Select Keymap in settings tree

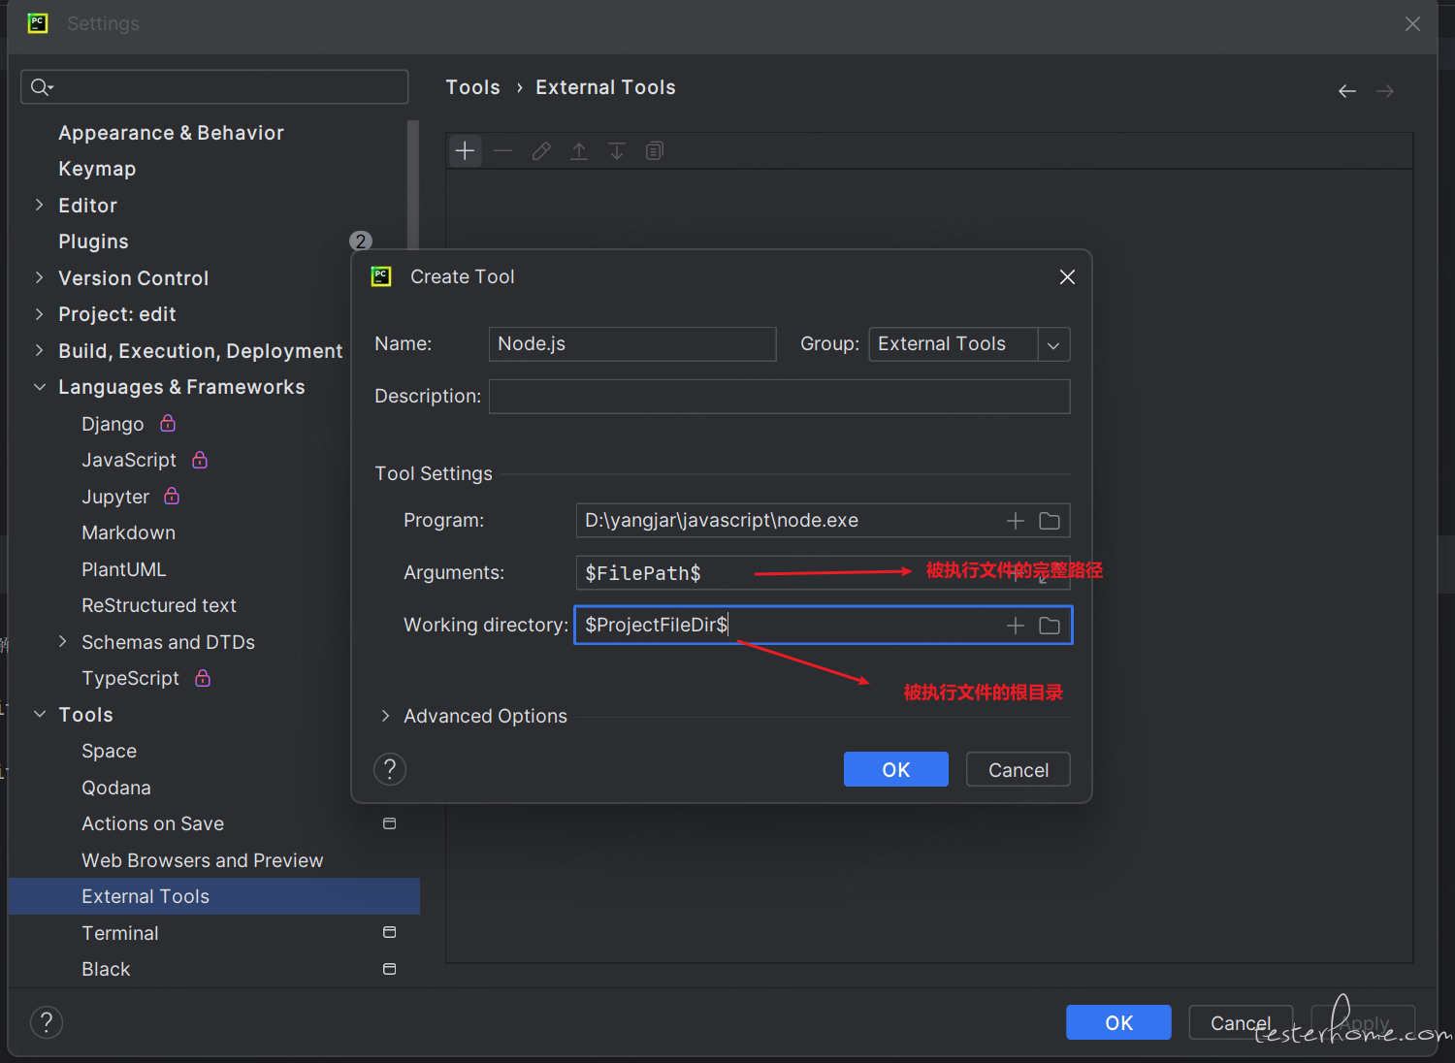[x=97, y=169]
